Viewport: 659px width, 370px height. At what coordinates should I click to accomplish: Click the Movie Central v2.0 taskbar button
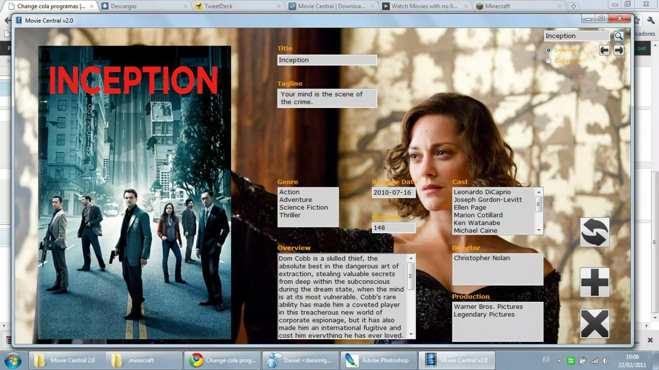(457, 360)
